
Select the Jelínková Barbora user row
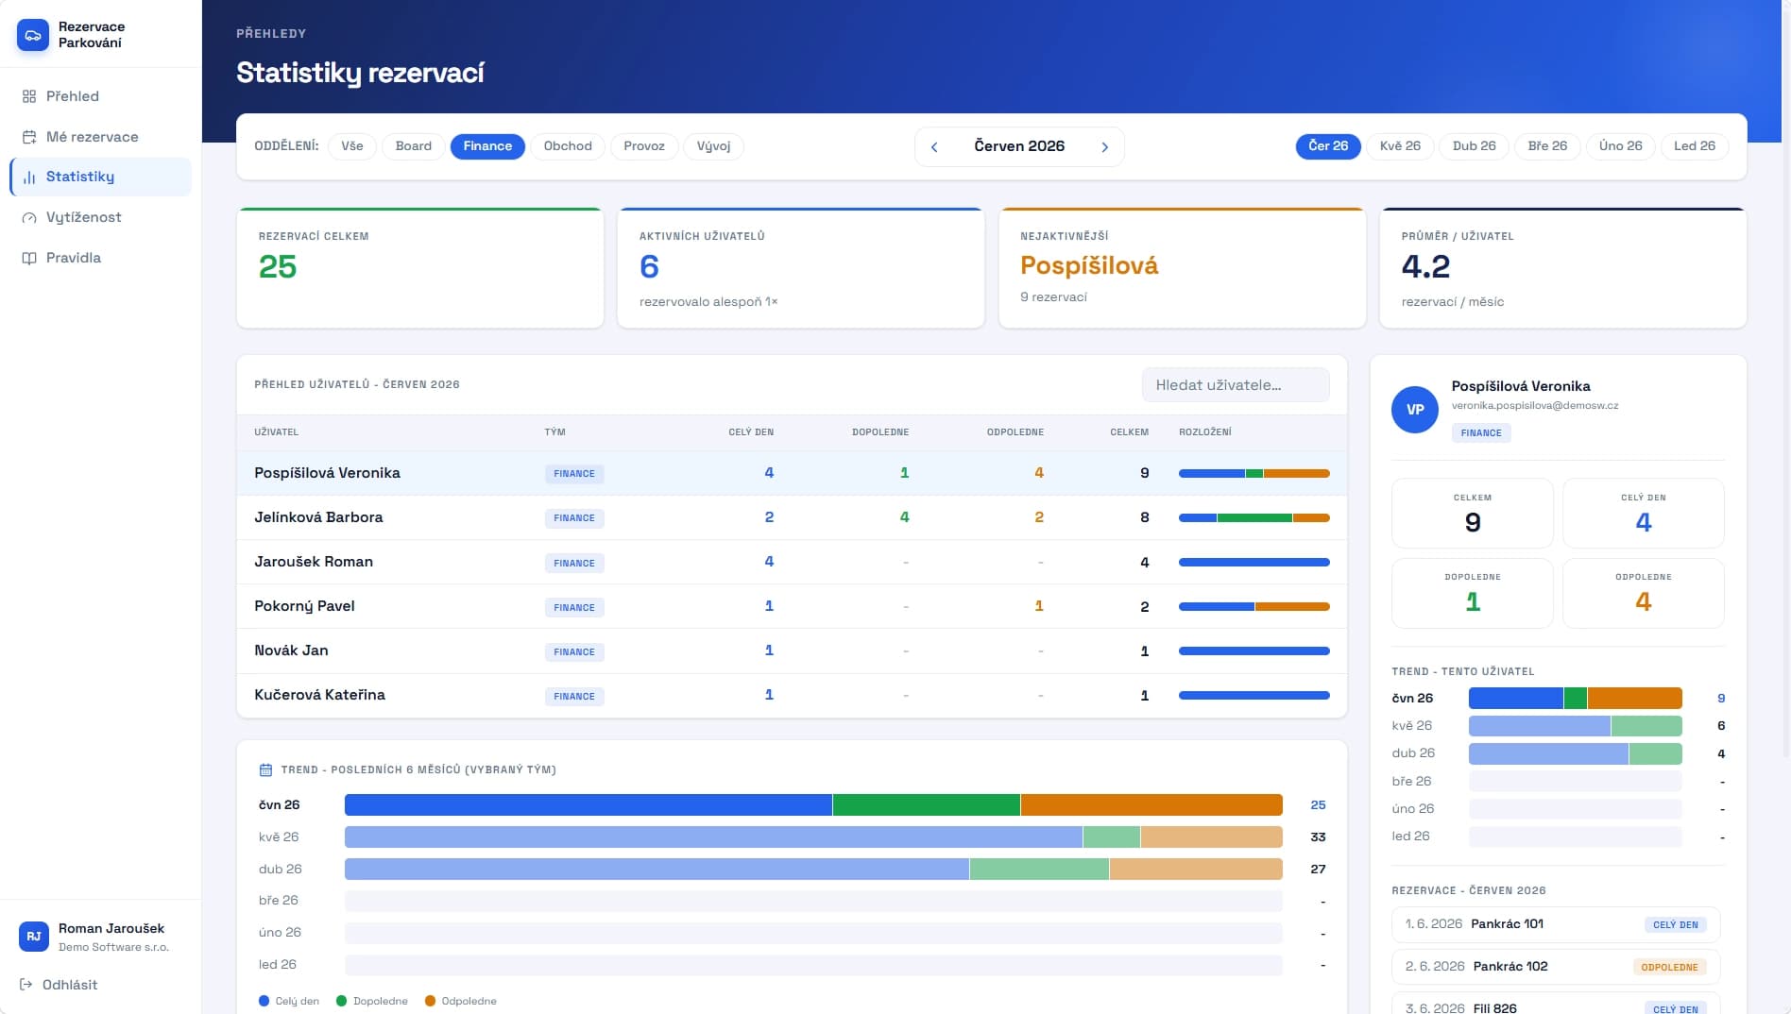click(x=792, y=517)
